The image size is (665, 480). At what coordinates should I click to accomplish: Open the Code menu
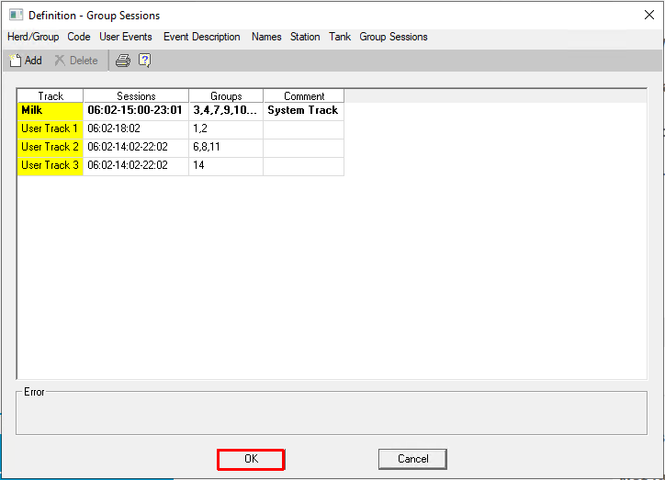pyautogui.click(x=79, y=37)
